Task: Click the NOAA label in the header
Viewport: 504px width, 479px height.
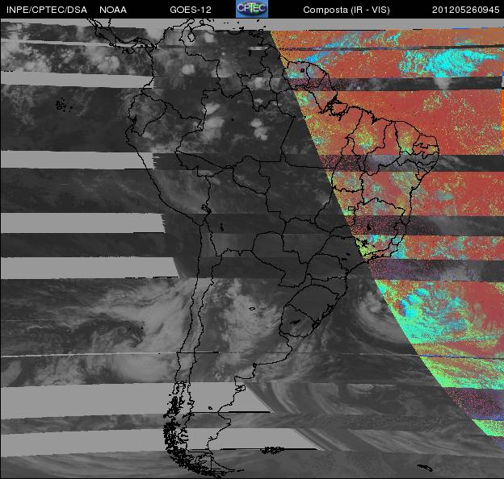Action: click(113, 10)
